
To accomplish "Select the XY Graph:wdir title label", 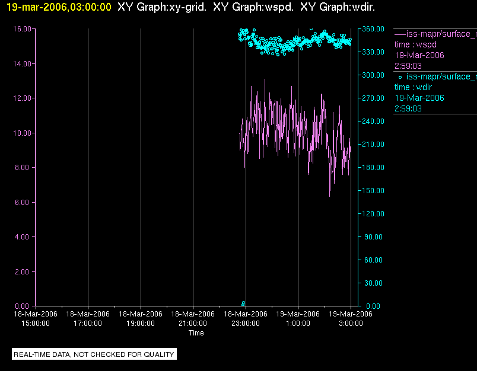I will click(338, 7).
